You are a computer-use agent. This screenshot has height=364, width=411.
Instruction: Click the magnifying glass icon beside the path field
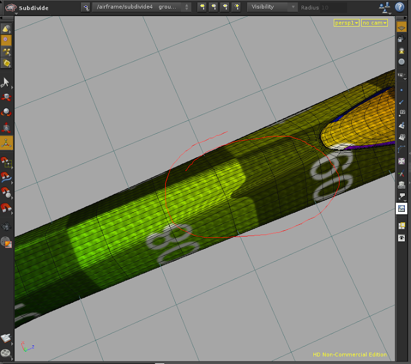(x=86, y=7)
